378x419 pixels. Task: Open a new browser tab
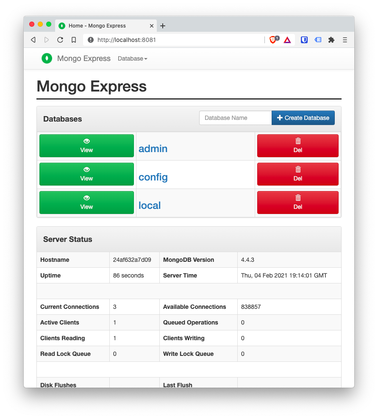point(163,26)
